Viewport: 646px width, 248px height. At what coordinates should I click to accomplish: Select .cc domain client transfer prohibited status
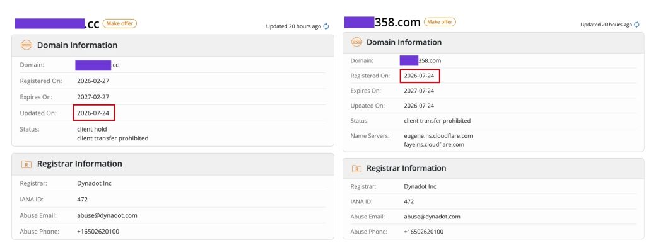[x=113, y=138]
